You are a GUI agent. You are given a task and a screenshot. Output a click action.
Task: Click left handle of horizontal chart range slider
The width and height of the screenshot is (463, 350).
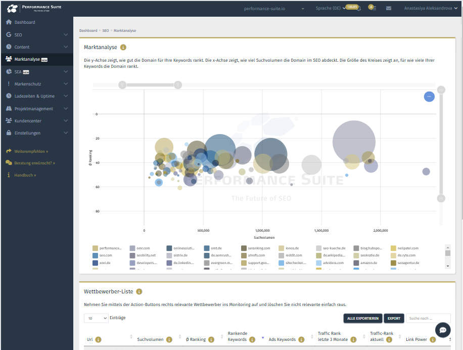pyautogui.click(x=122, y=85)
